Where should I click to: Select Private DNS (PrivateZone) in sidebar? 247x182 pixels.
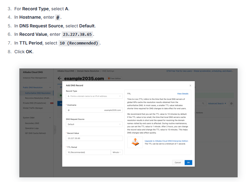coord(34,103)
